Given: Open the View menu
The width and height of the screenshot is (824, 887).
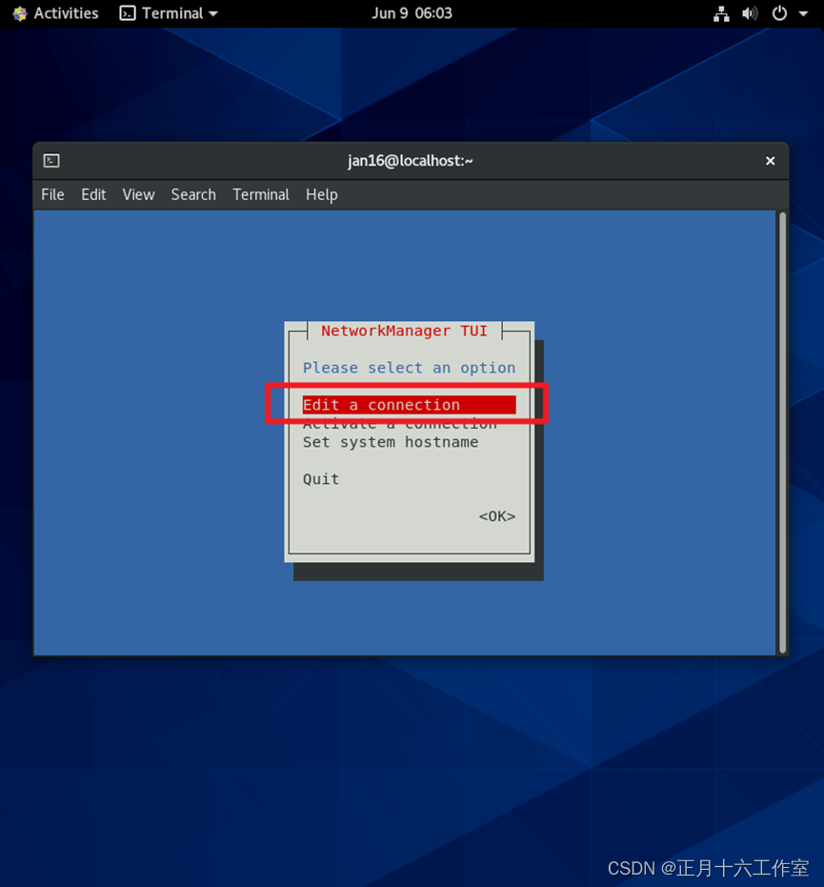Looking at the screenshot, I should pyautogui.click(x=138, y=194).
